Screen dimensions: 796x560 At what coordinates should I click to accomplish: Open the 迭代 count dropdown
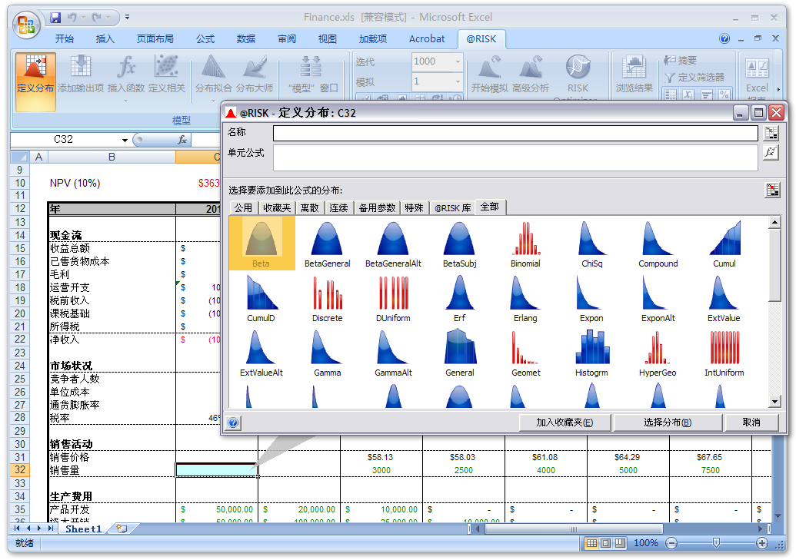(458, 61)
